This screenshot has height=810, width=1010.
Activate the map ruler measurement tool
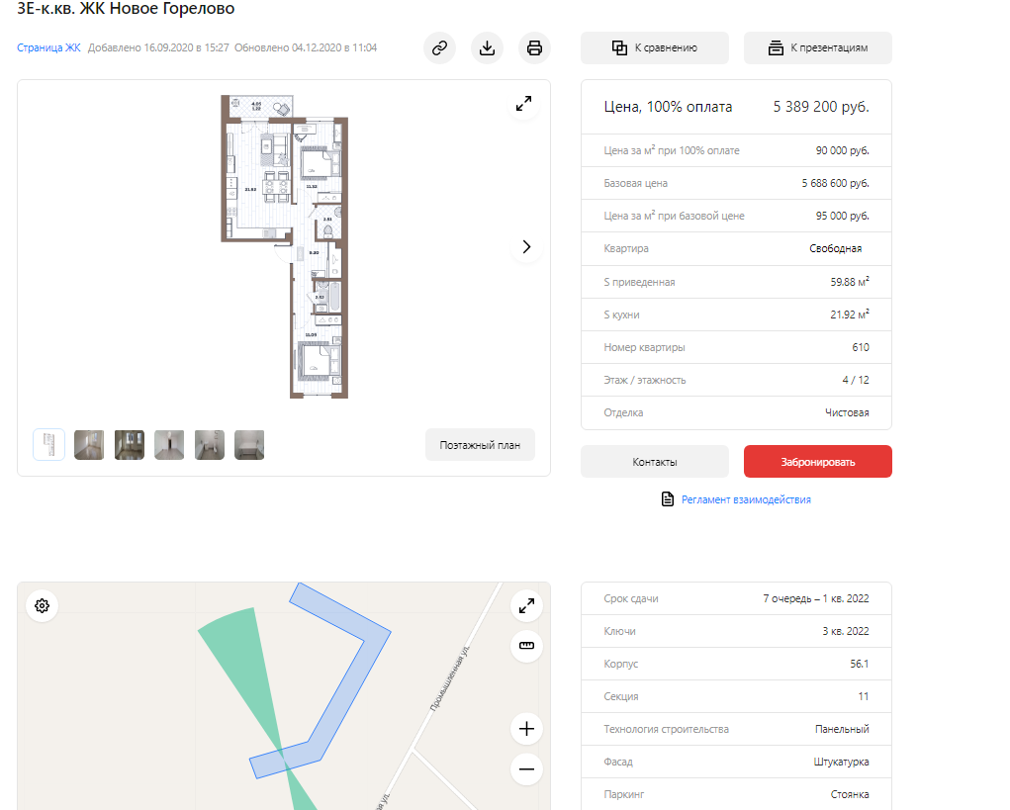pyautogui.click(x=526, y=647)
